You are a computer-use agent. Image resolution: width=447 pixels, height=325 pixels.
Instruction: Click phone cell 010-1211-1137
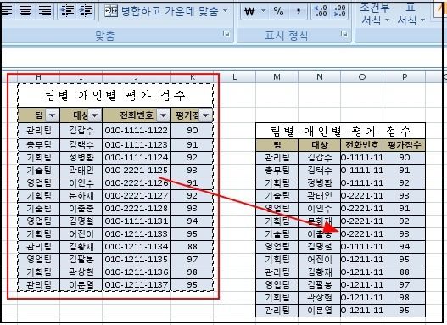pyautogui.click(x=137, y=284)
